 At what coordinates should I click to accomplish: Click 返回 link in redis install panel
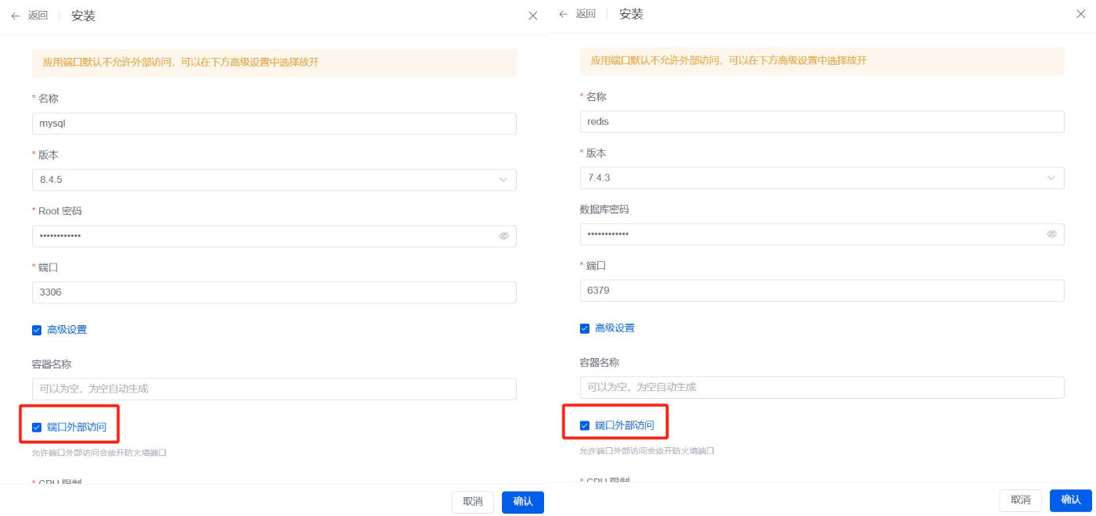tap(586, 14)
